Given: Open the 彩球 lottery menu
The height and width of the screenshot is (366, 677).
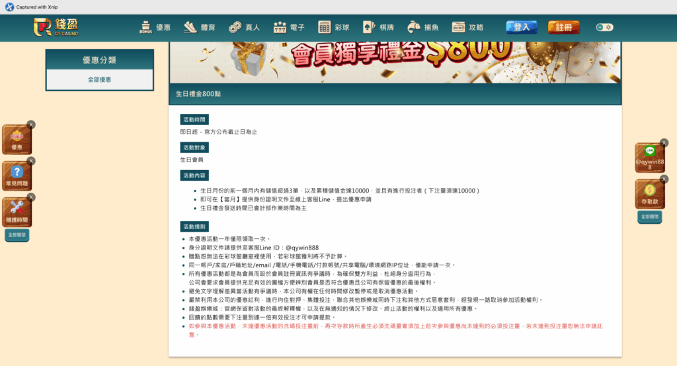Looking at the screenshot, I should [x=333, y=28].
